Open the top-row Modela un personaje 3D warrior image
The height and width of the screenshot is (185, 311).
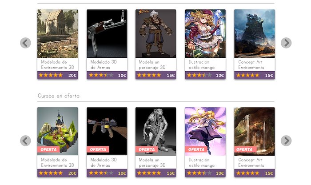(x=155, y=33)
